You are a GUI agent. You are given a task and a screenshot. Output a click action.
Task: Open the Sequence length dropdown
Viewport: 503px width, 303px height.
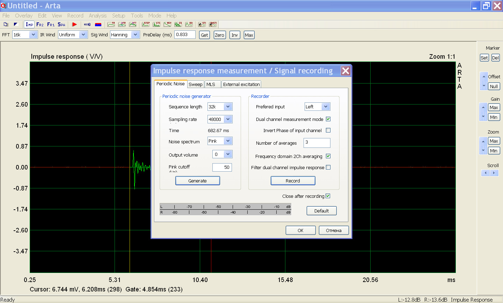228,107
